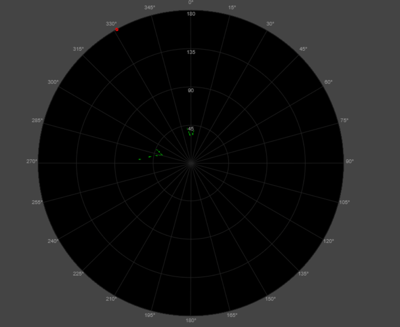400x327 pixels.
Task: Select the 0° azimuth label
Action: tap(191, 2)
